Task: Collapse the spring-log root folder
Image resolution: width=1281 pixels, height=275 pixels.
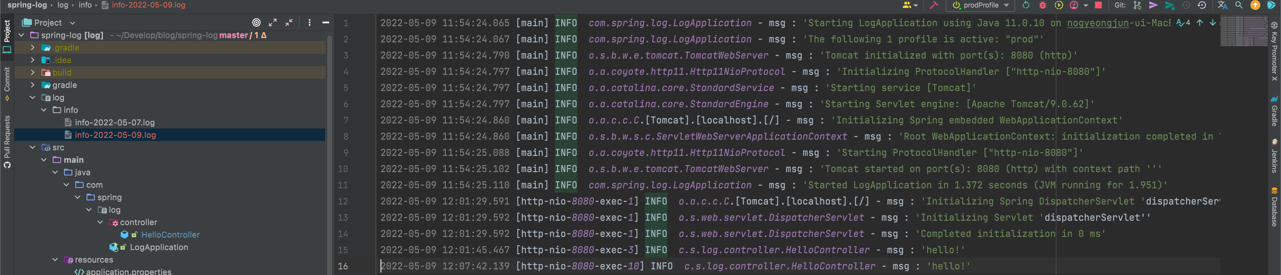Action: coord(22,35)
